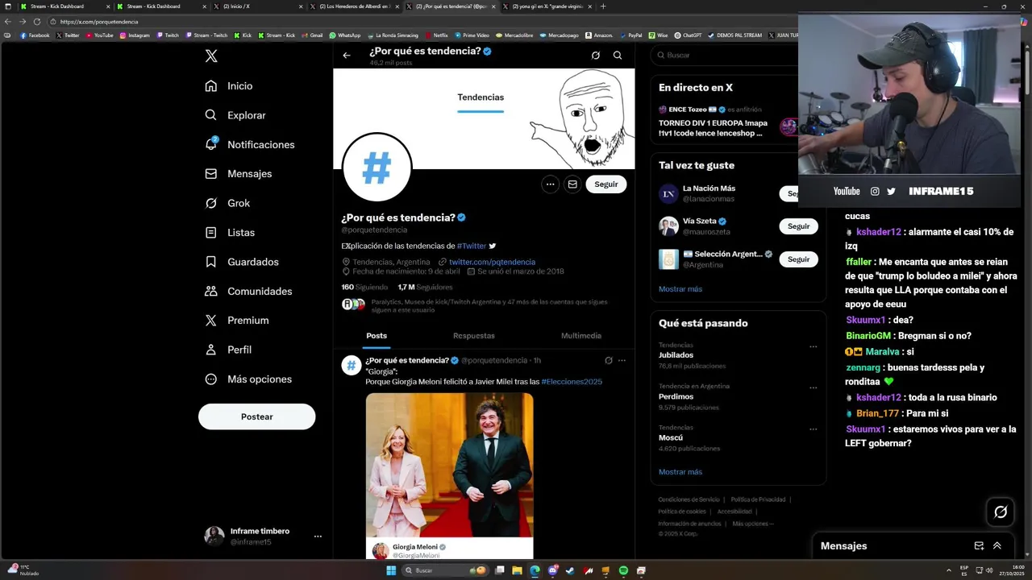Open Steam from the taskbar
The height and width of the screenshot is (580, 1032).
click(570, 570)
